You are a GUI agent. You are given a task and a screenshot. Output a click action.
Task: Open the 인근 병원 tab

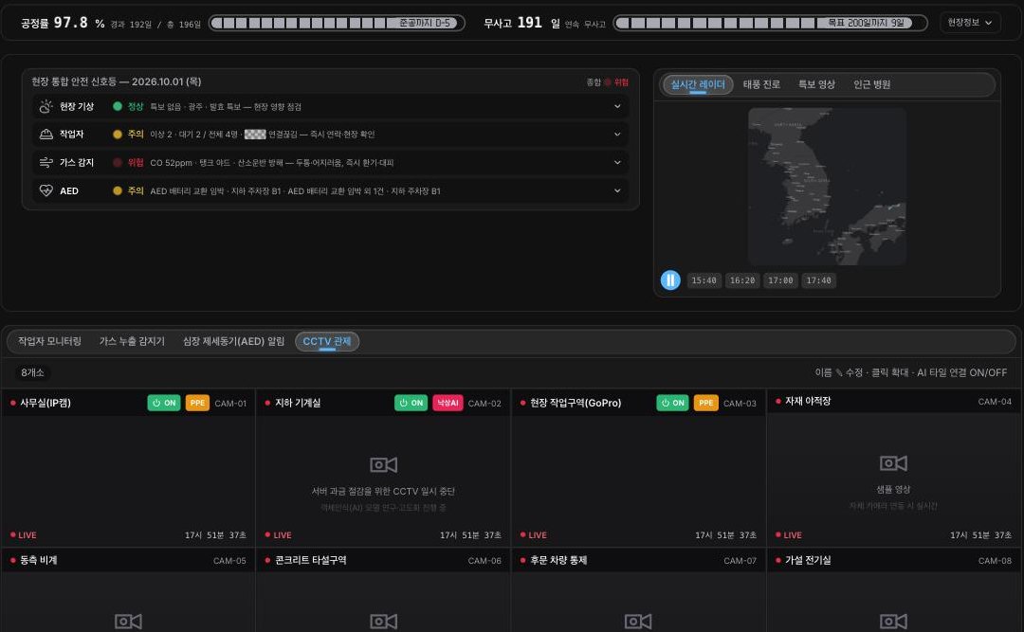(x=872, y=84)
